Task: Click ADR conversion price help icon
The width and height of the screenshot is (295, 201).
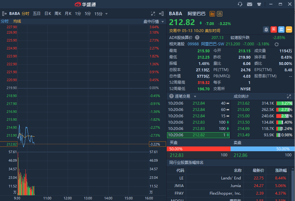Action: [197, 38]
